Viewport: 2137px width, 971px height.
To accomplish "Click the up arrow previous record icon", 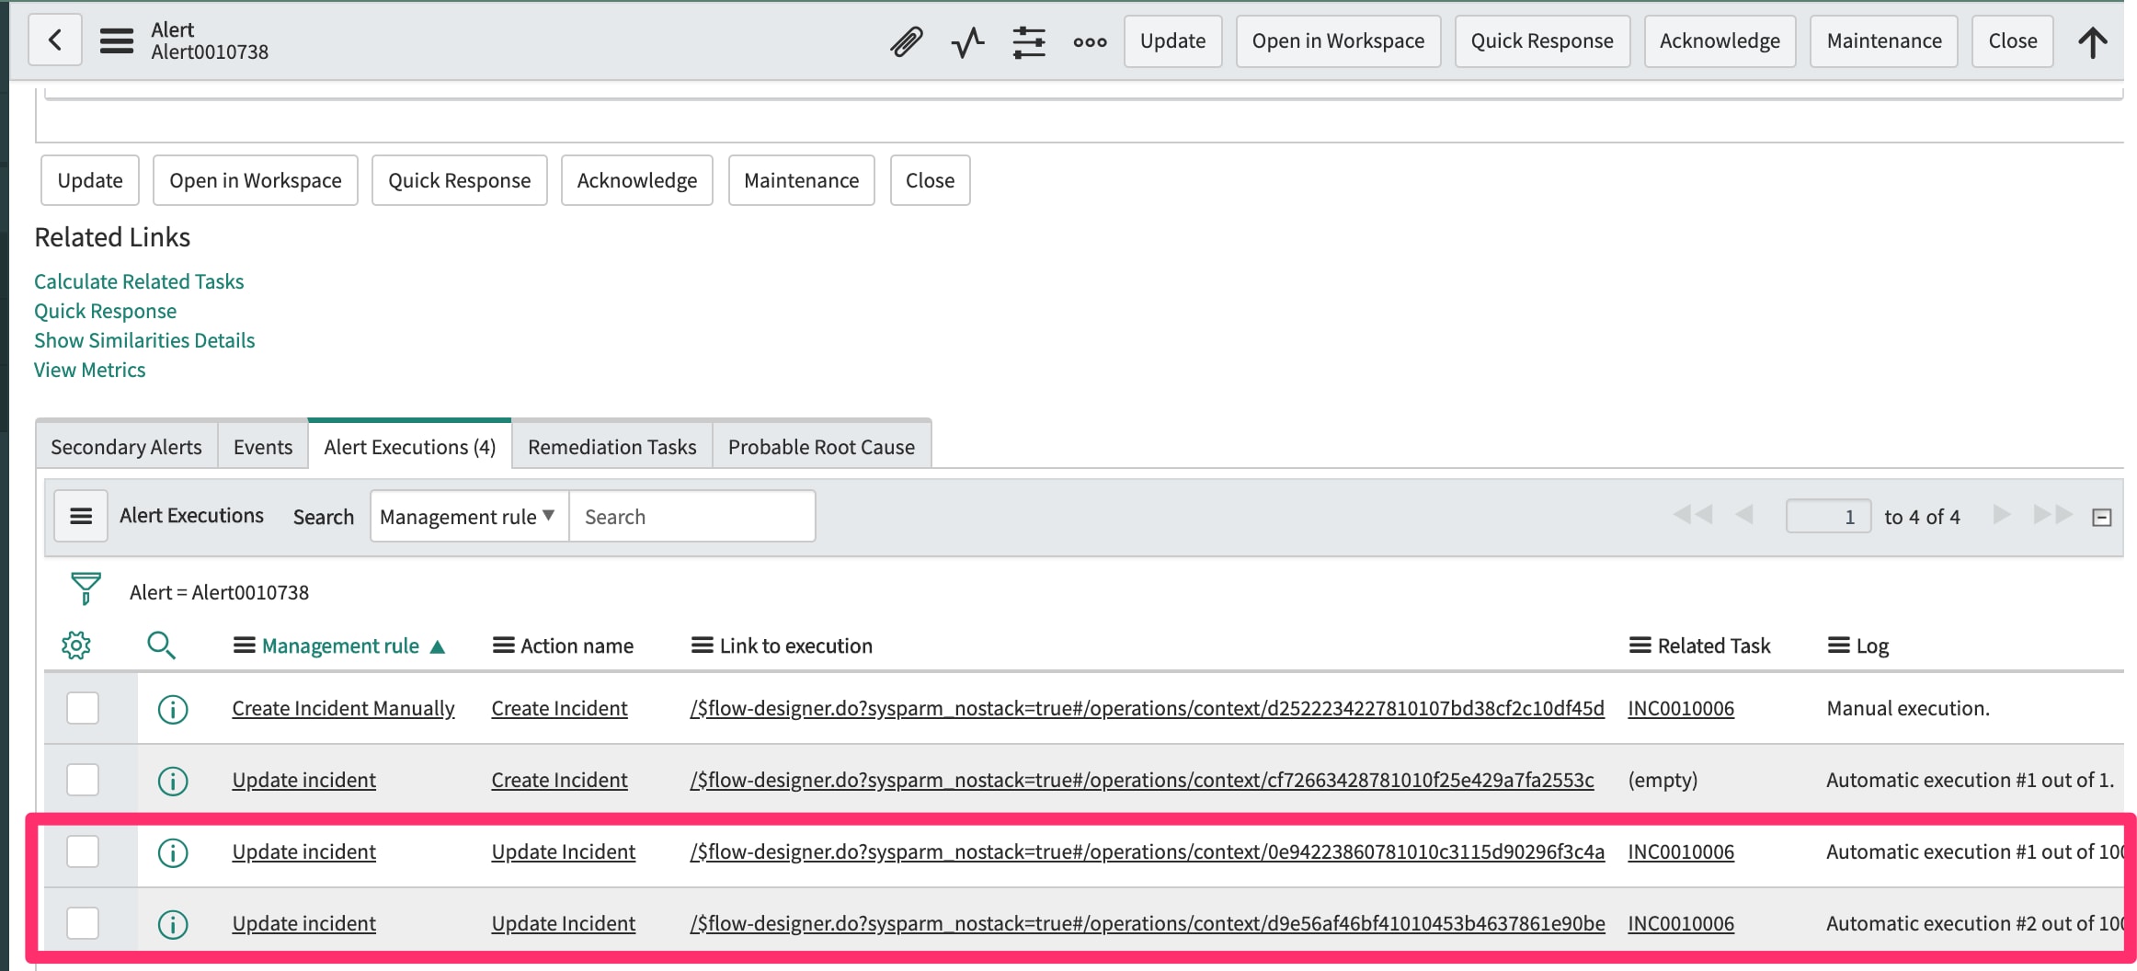I will pyautogui.click(x=2093, y=41).
